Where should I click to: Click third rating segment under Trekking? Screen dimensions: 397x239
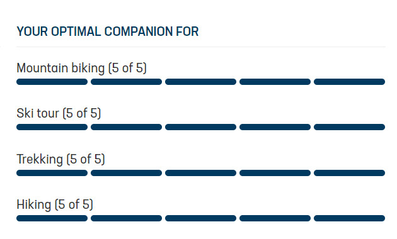[200, 173]
